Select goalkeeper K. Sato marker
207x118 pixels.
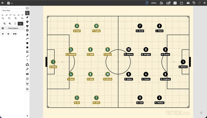pos(53,62)
